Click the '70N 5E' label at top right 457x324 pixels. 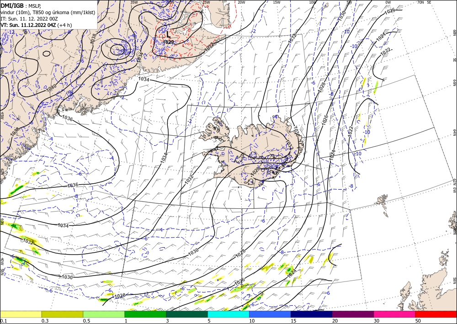424,2
